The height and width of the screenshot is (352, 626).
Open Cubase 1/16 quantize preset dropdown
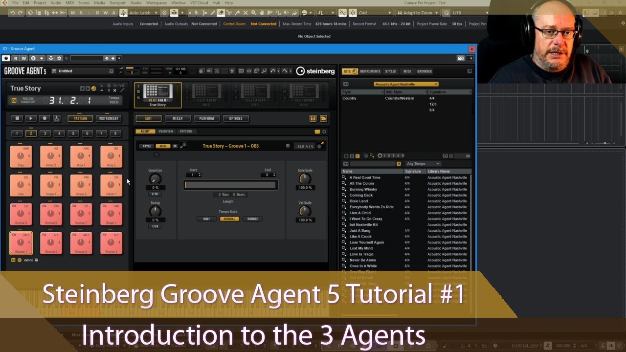[x=469, y=13]
